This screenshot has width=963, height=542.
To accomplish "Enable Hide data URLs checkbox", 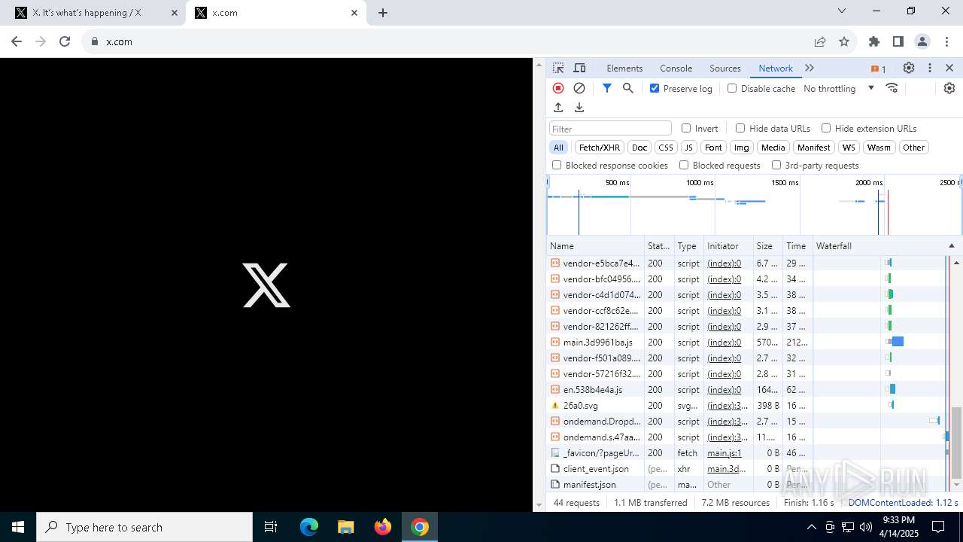I will click(740, 128).
